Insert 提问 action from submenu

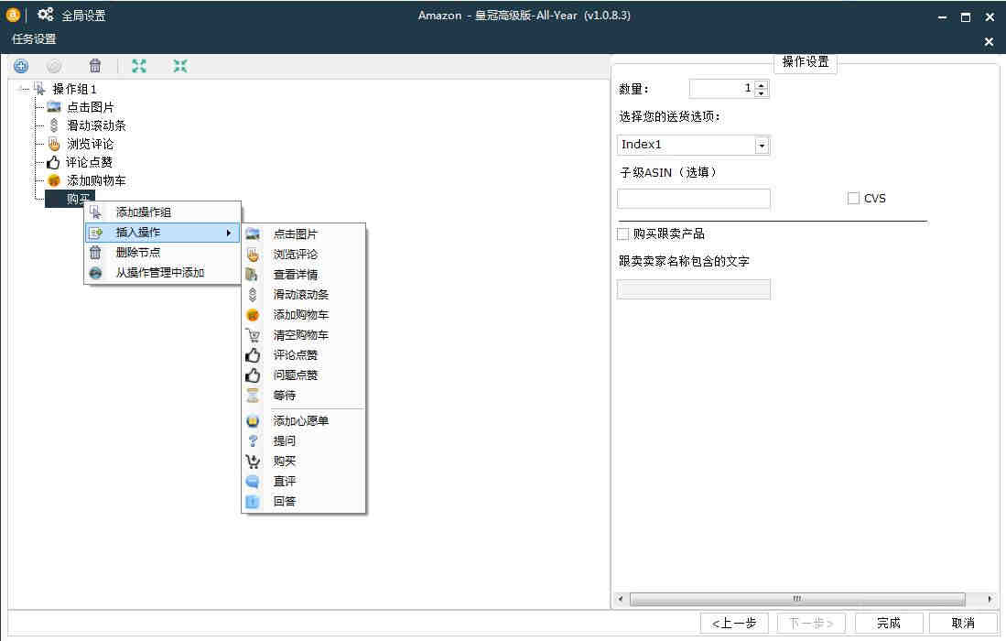pos(304,440)
